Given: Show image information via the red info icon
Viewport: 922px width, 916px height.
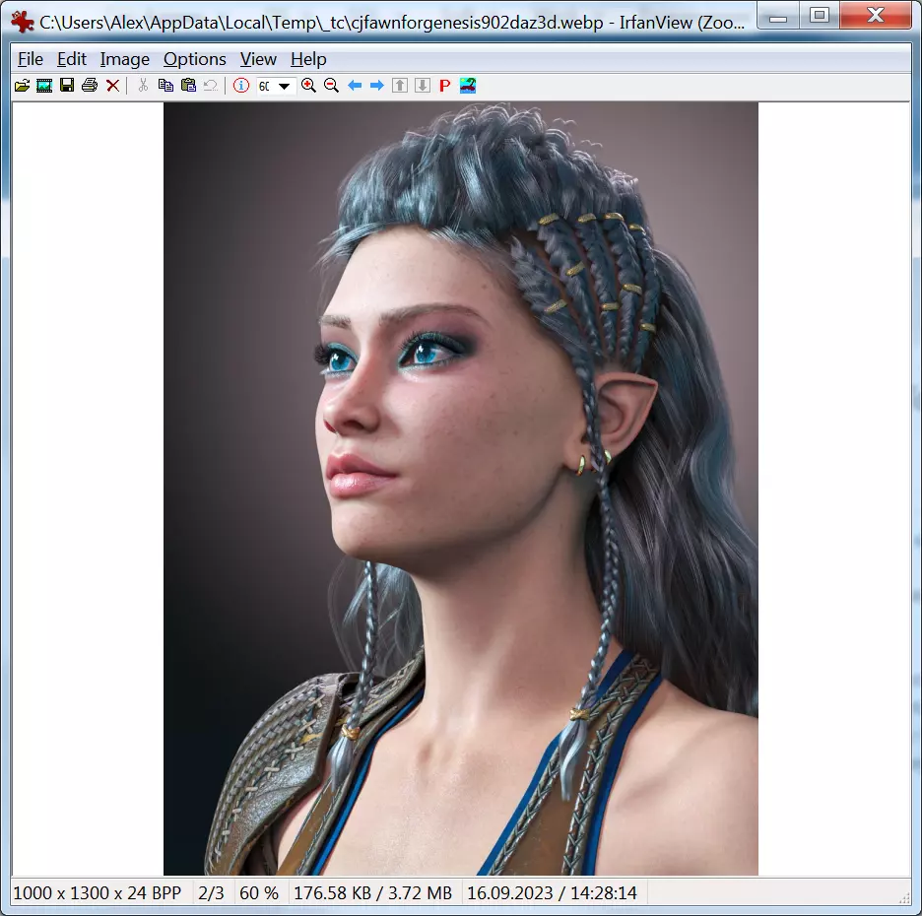Looking at the screenshot, I should [x=241, y=86].
